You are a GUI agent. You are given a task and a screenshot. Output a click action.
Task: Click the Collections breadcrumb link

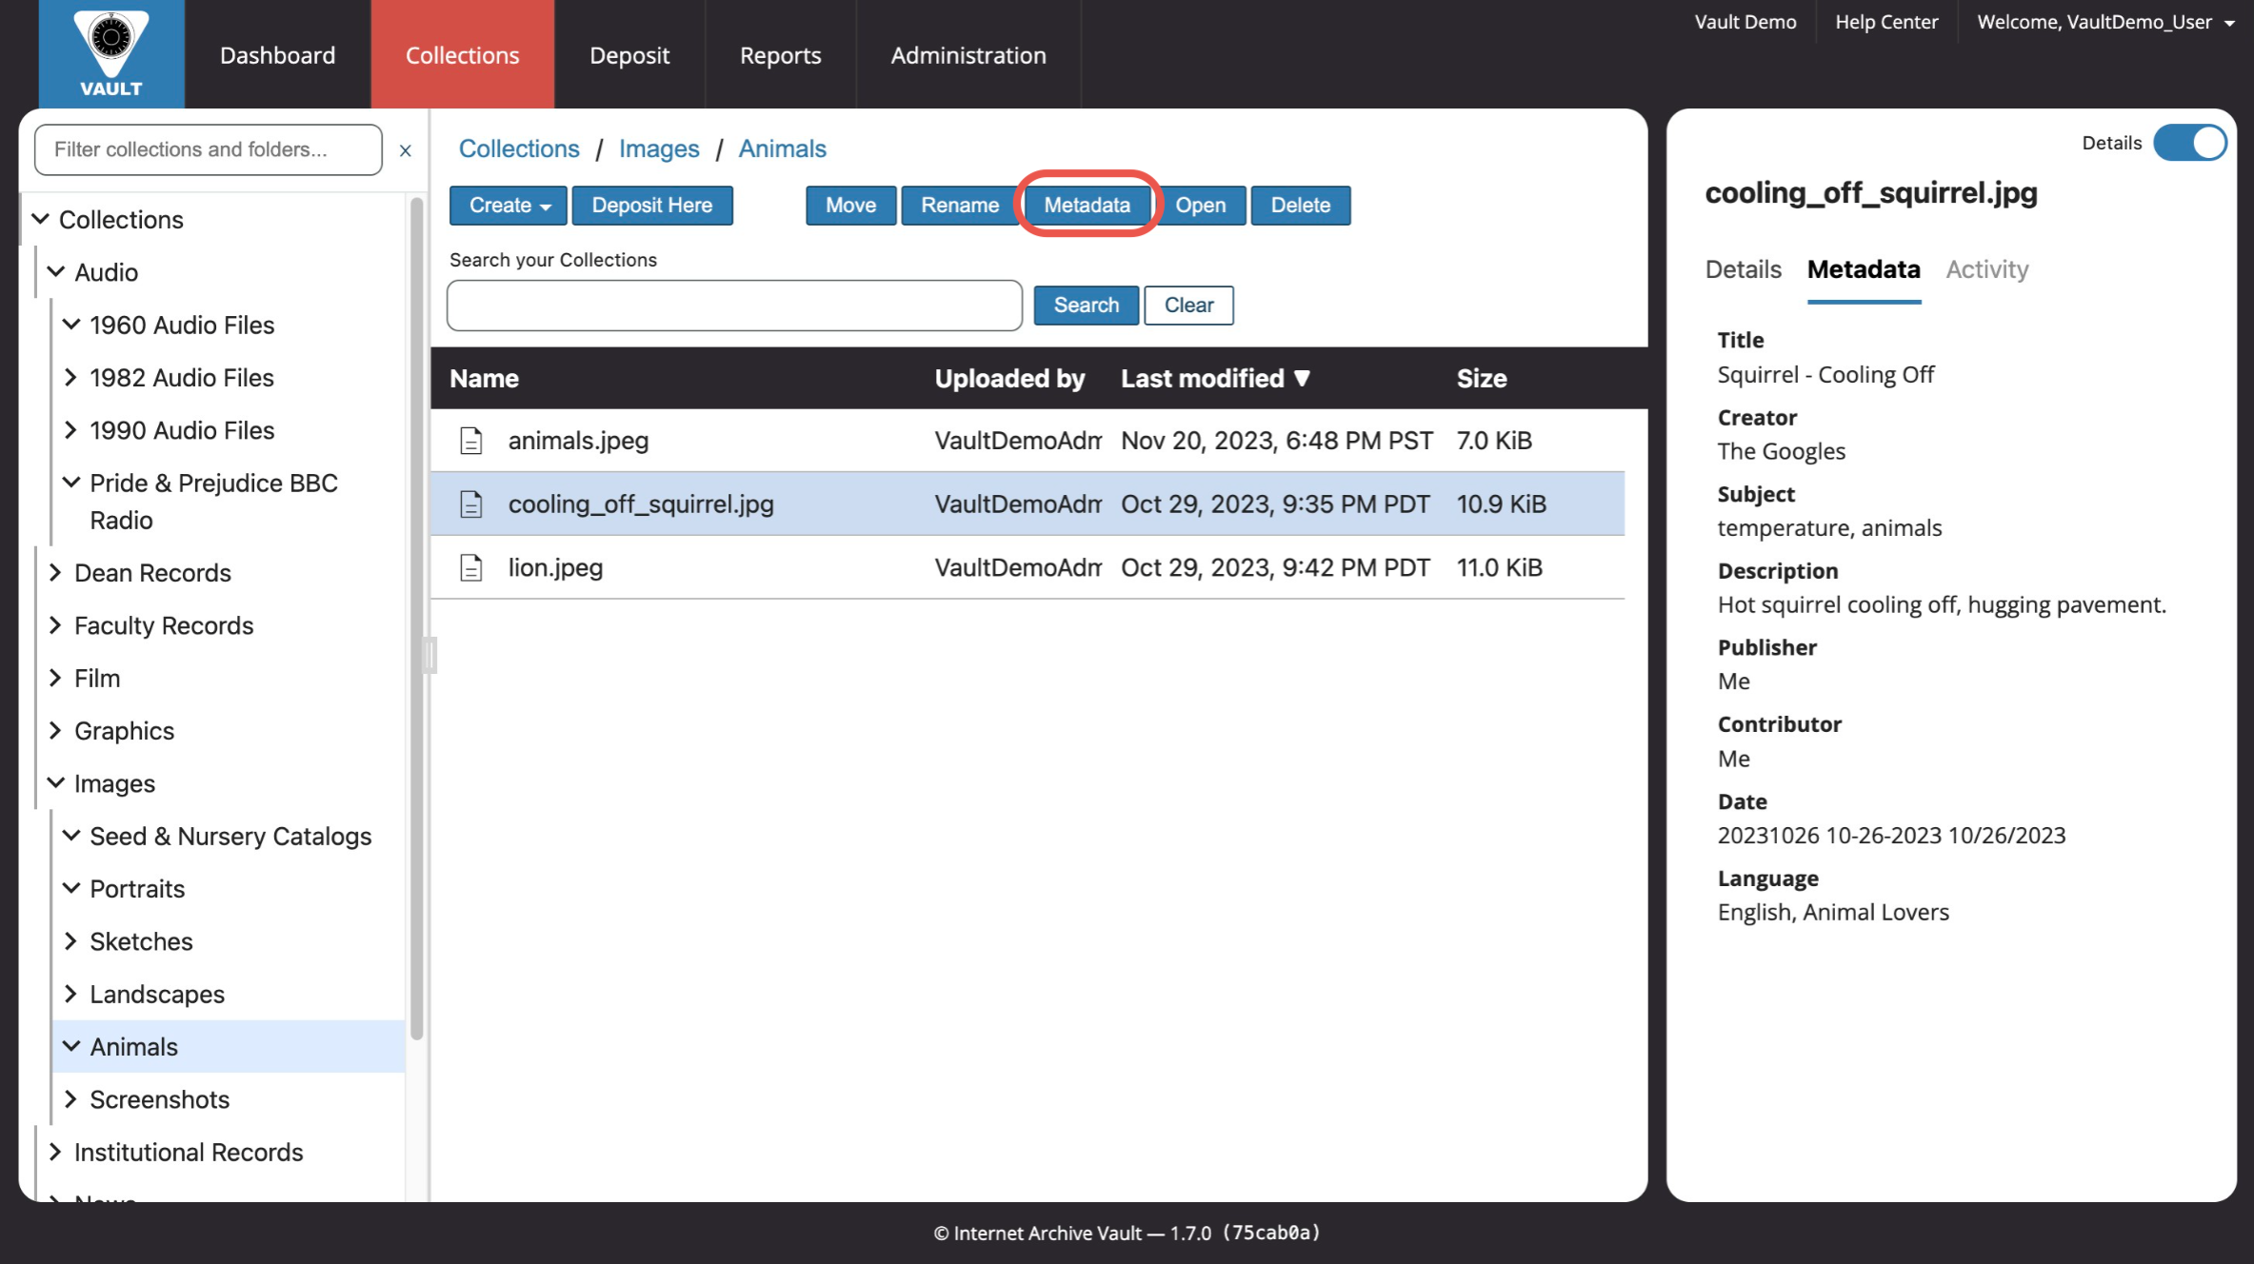(519, 148)
